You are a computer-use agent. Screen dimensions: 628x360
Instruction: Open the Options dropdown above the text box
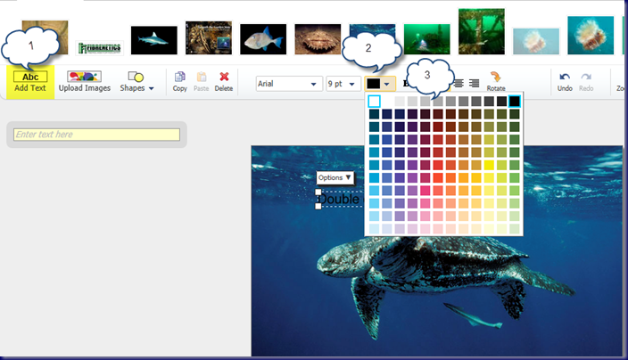(x=335, y=177)
